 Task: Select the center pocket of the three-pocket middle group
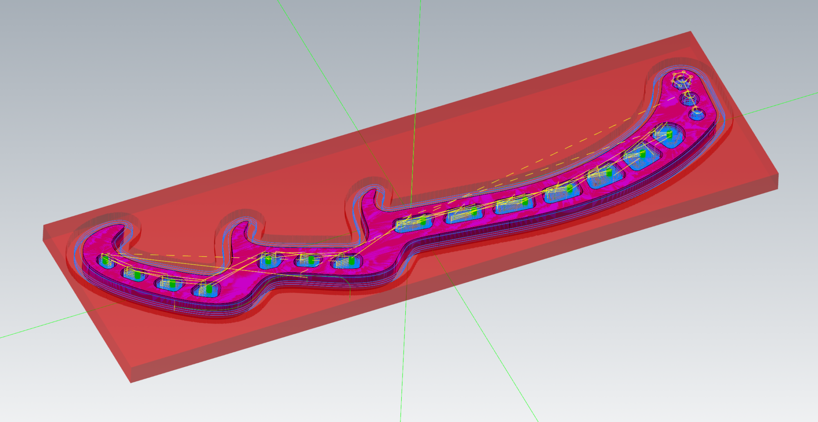(x=309, y=260)
